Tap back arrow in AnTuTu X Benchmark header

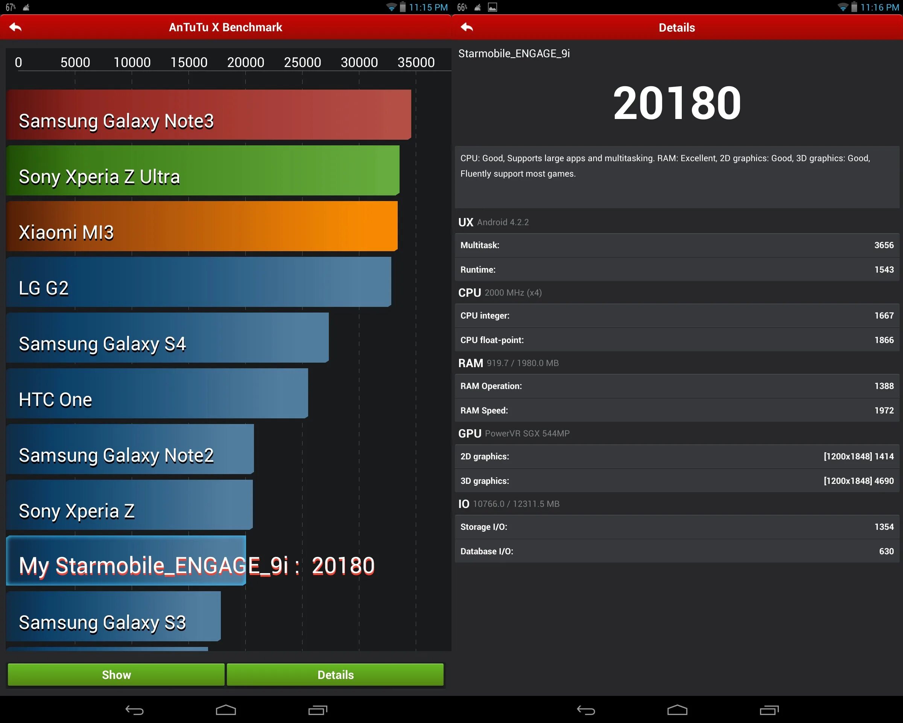pos(15,27)
